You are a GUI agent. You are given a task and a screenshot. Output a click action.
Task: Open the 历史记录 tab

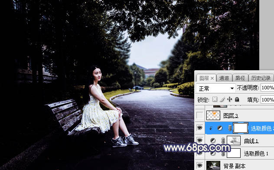coord(261,78)
